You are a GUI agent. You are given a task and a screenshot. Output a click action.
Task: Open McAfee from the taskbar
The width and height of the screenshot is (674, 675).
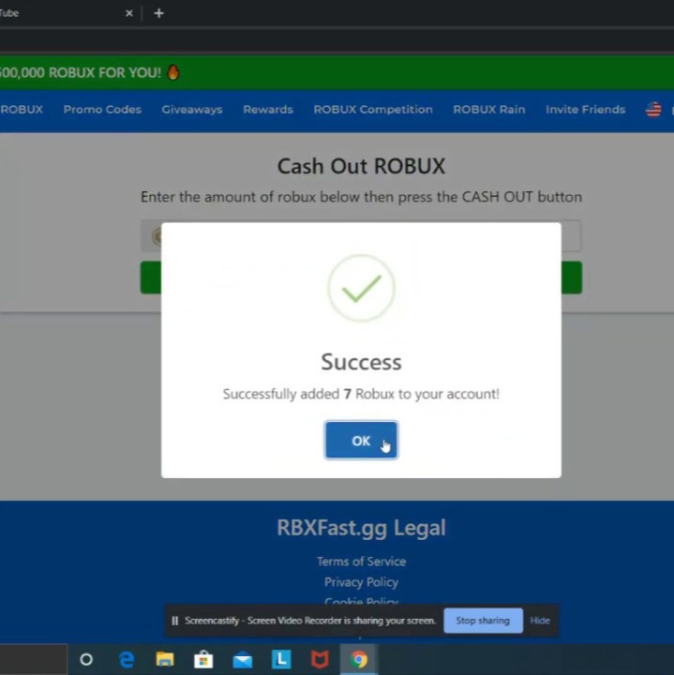tap(320, 659)
